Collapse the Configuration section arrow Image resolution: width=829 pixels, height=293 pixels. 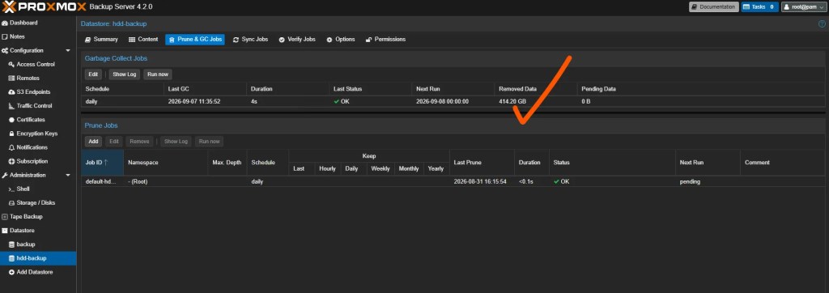pos(68,51)
